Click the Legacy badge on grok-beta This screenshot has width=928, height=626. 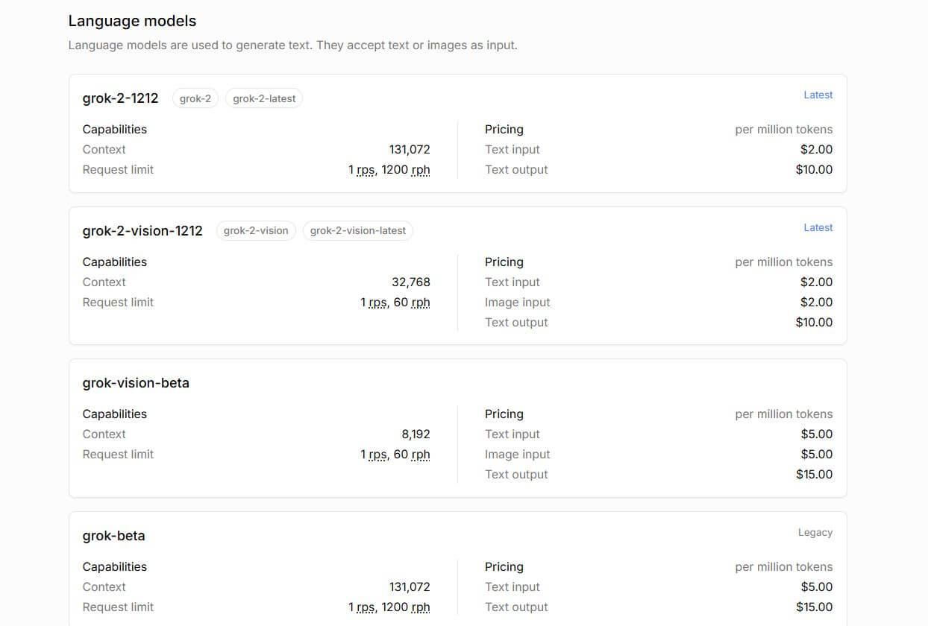pyautogui.click(x=815, y=532)
